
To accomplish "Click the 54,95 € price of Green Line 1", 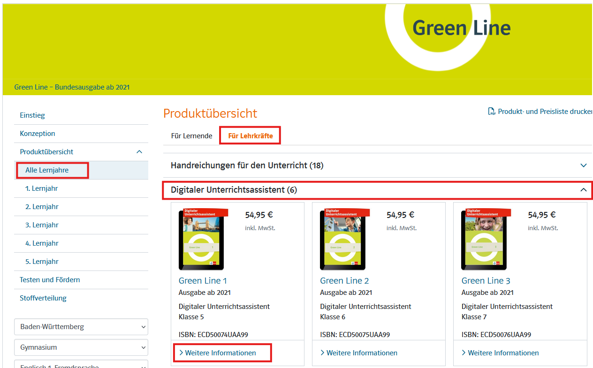I will click(259, 215).
